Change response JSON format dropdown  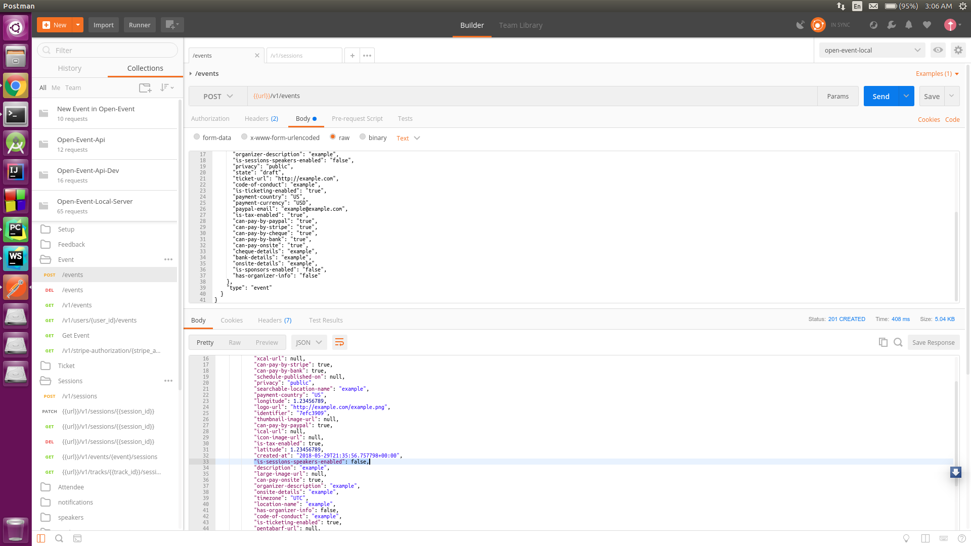[308, 342]
